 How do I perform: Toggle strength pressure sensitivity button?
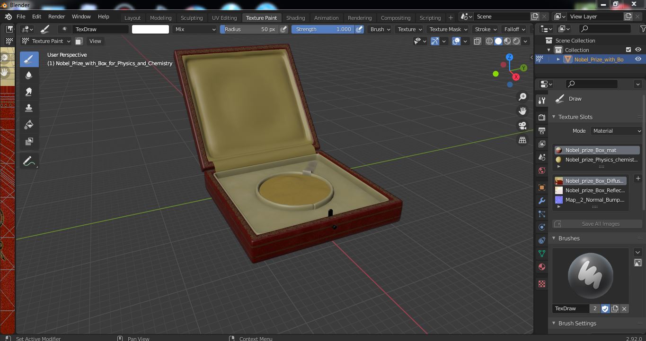[x=359, y=29]
